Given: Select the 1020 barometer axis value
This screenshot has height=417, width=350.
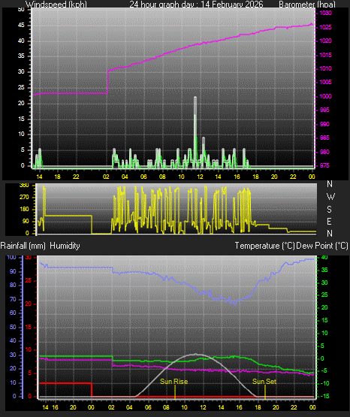Looking at the screenshot, I should tap(325, 41).
